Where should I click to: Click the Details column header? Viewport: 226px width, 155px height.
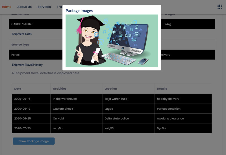tap(162, 89)
